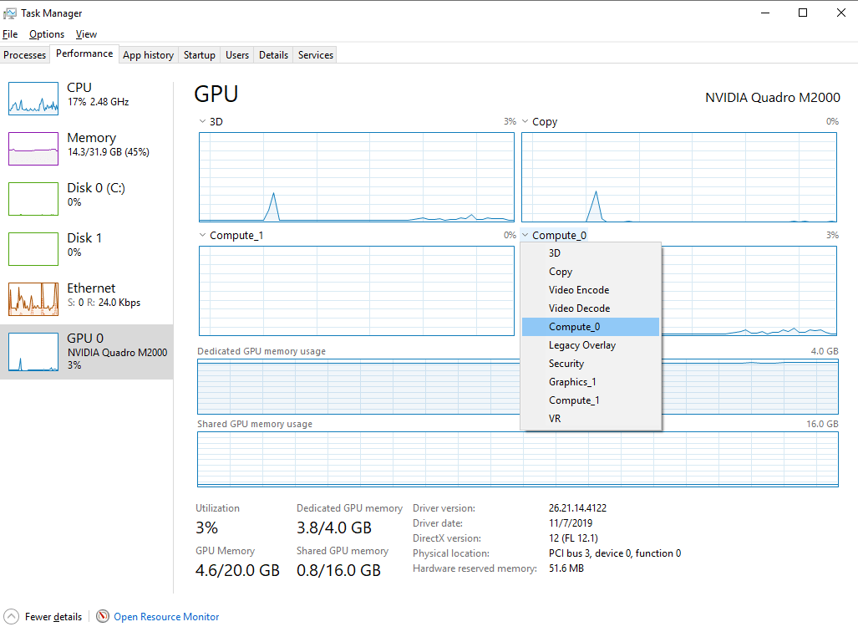
Task: Maximize the Task Manager window
Action: pos(803,13)
